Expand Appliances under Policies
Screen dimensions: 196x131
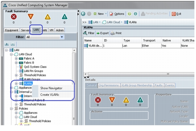point(16,113)
